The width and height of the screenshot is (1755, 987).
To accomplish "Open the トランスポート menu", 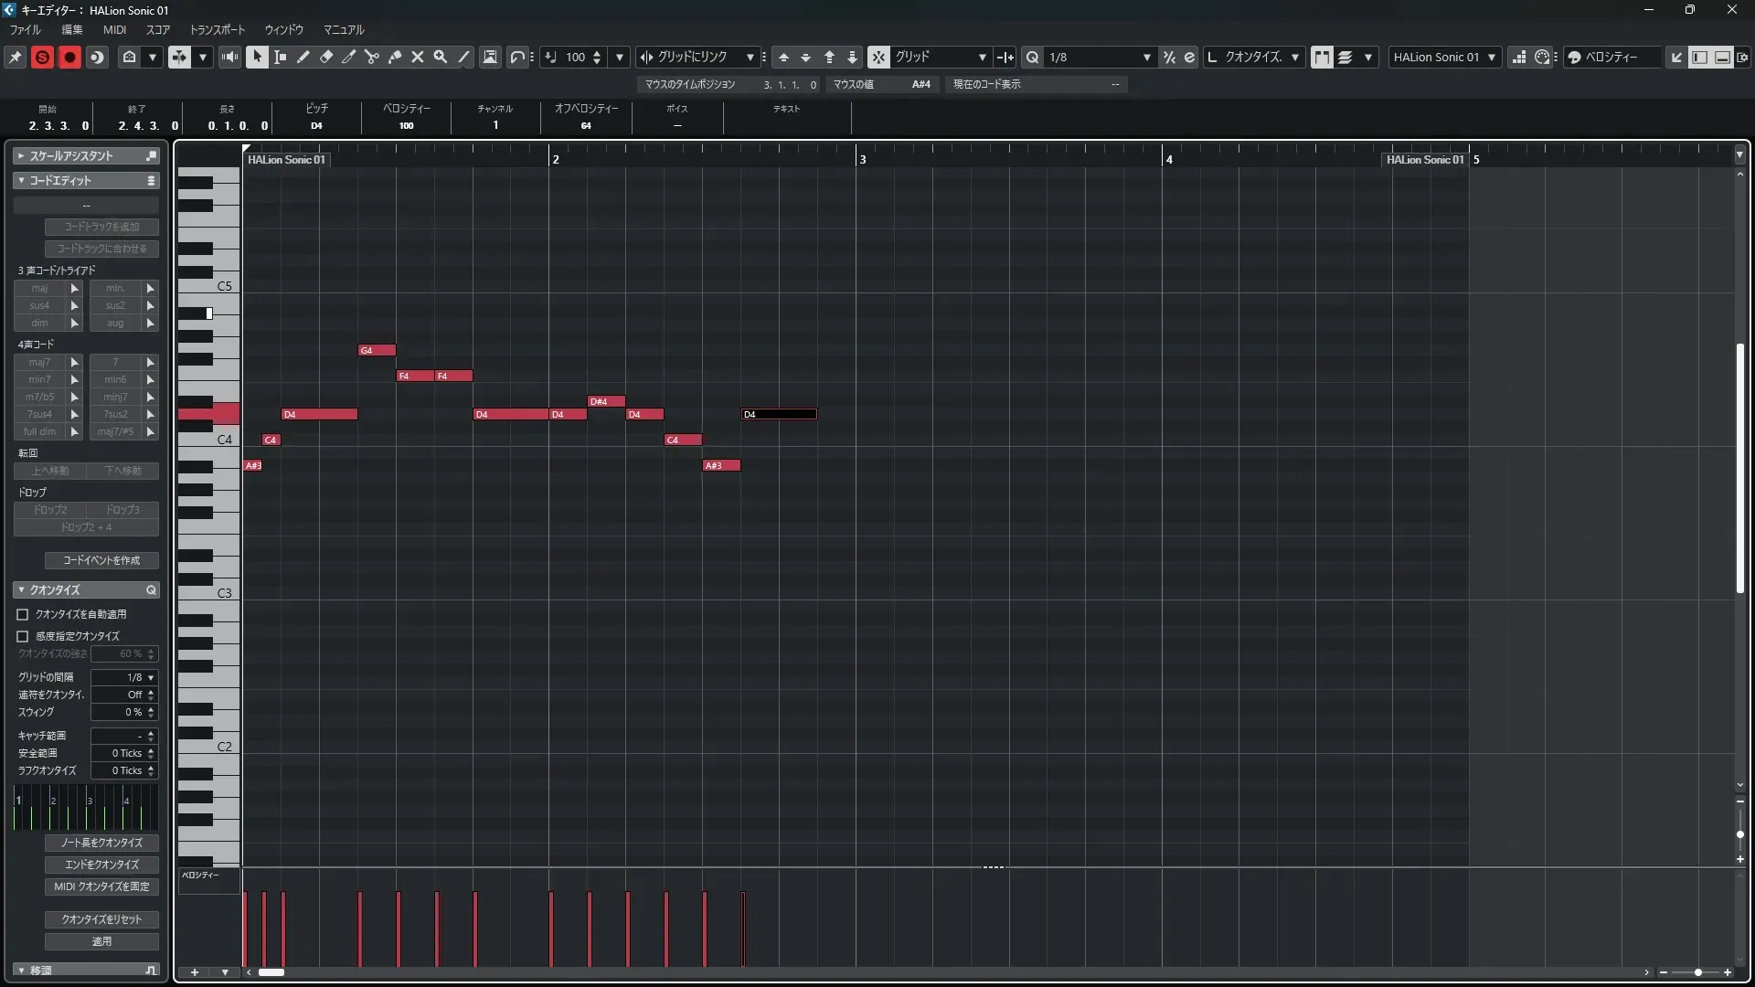I will [x=217, y=29].
